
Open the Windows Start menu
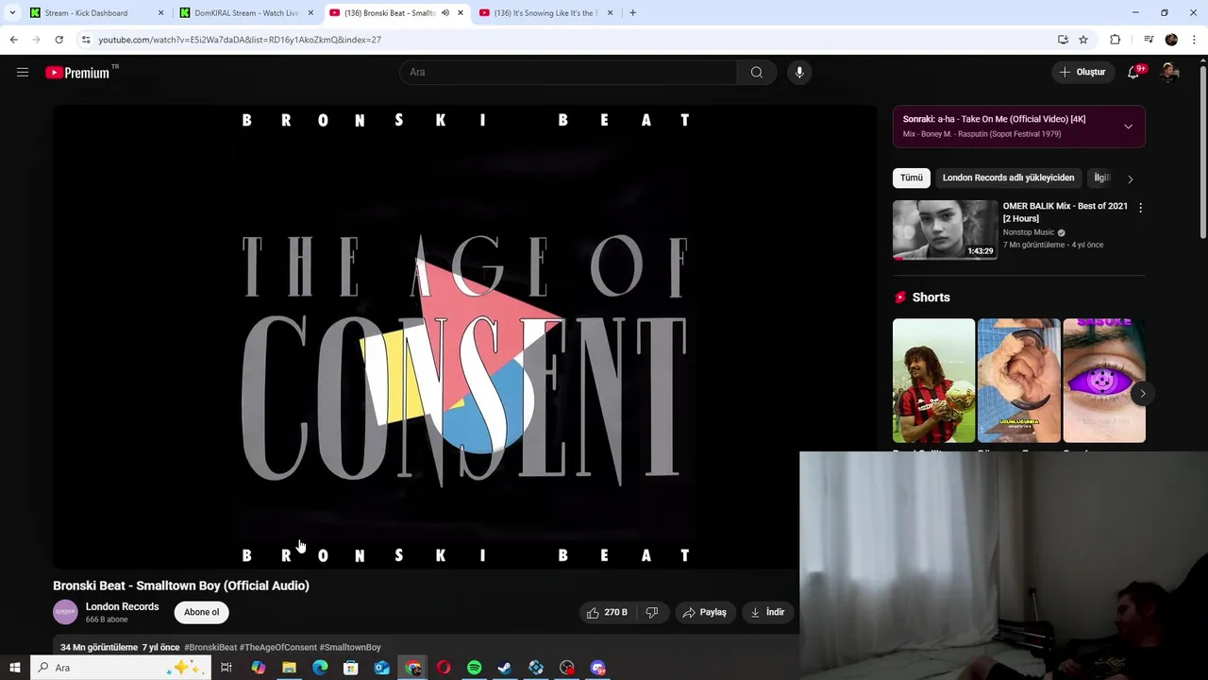14,668
